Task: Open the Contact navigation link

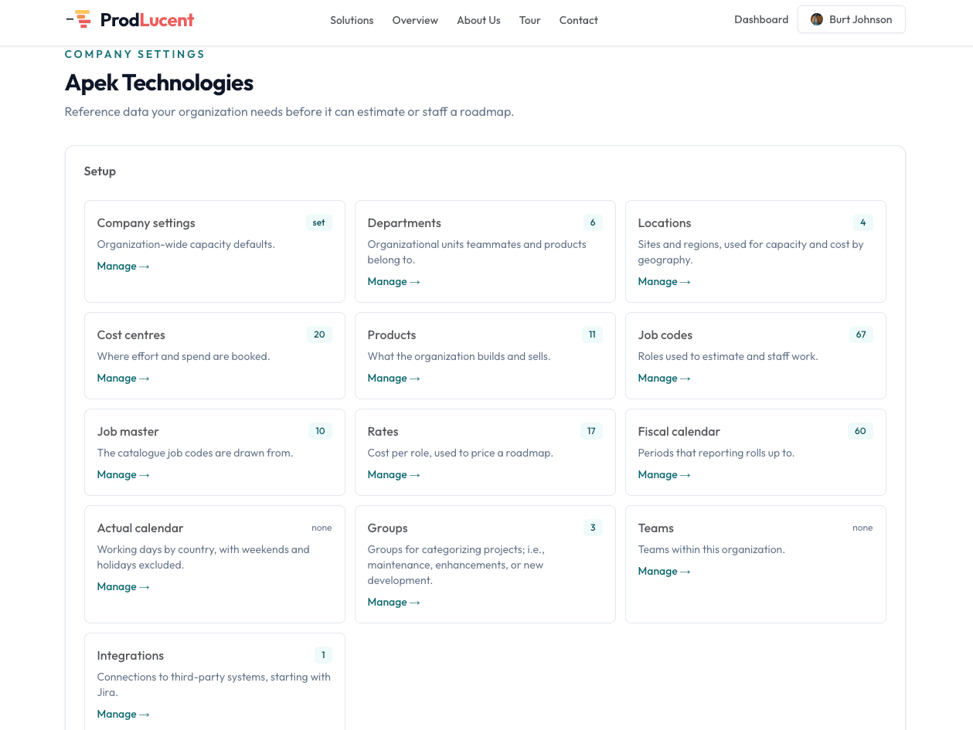Action: (579, 20)
